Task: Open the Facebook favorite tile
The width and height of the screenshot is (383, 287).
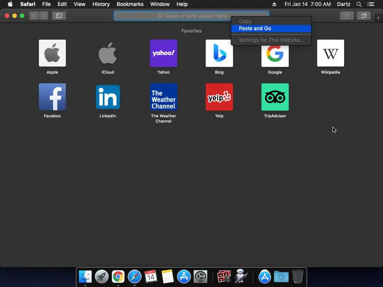Action: [52, 97]
